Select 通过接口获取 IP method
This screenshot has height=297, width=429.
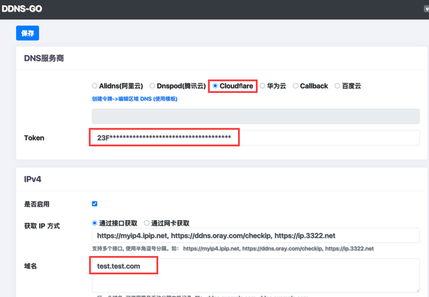click(x=95, y=223)
